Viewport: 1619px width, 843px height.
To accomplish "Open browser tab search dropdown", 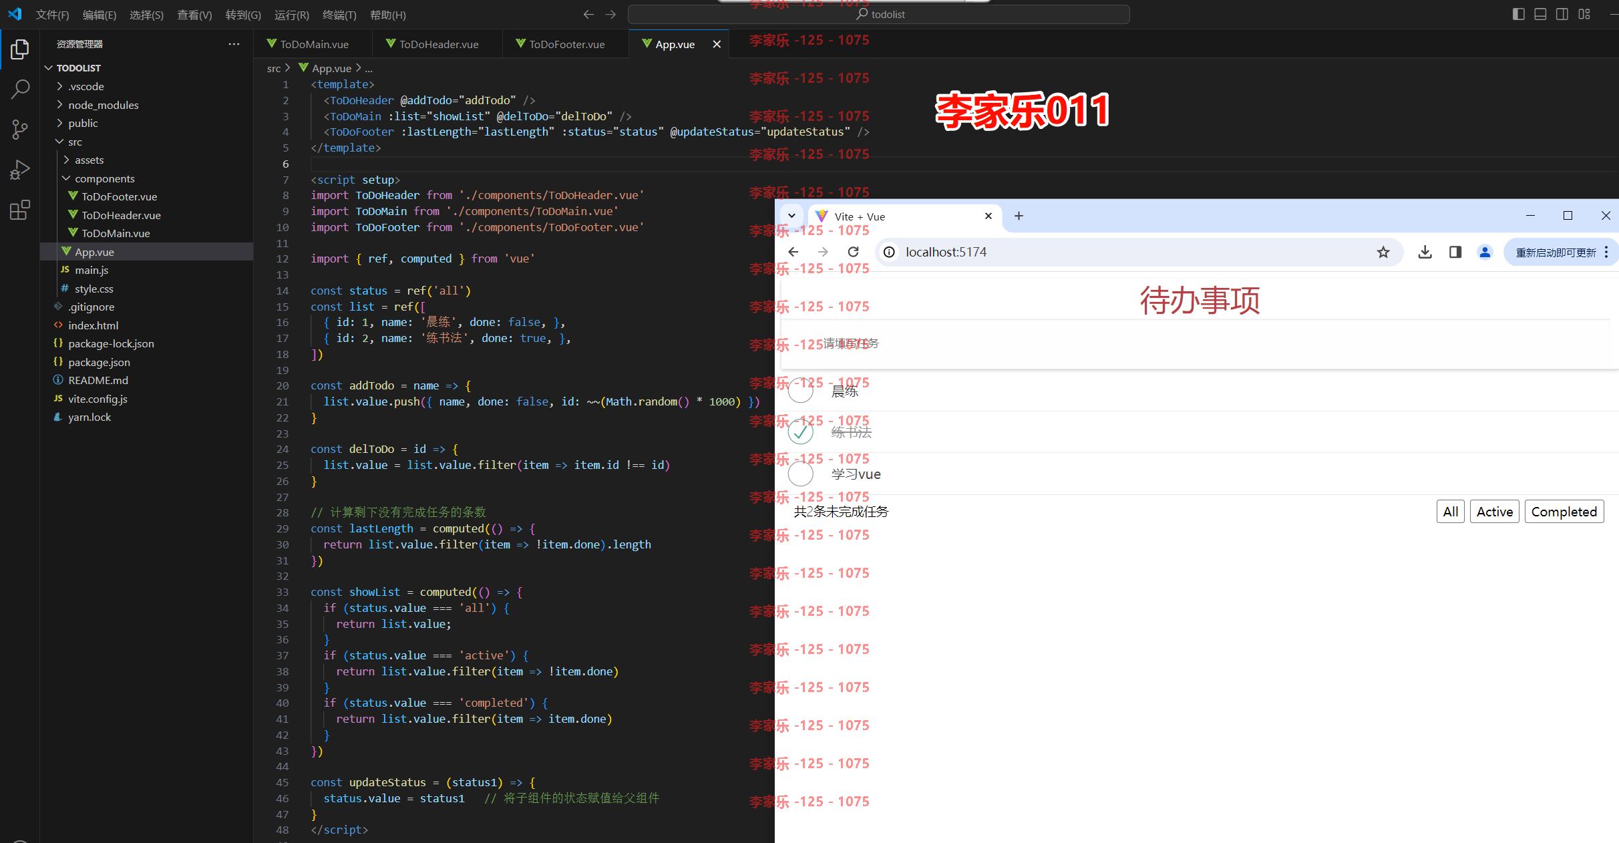I will 791,216.
